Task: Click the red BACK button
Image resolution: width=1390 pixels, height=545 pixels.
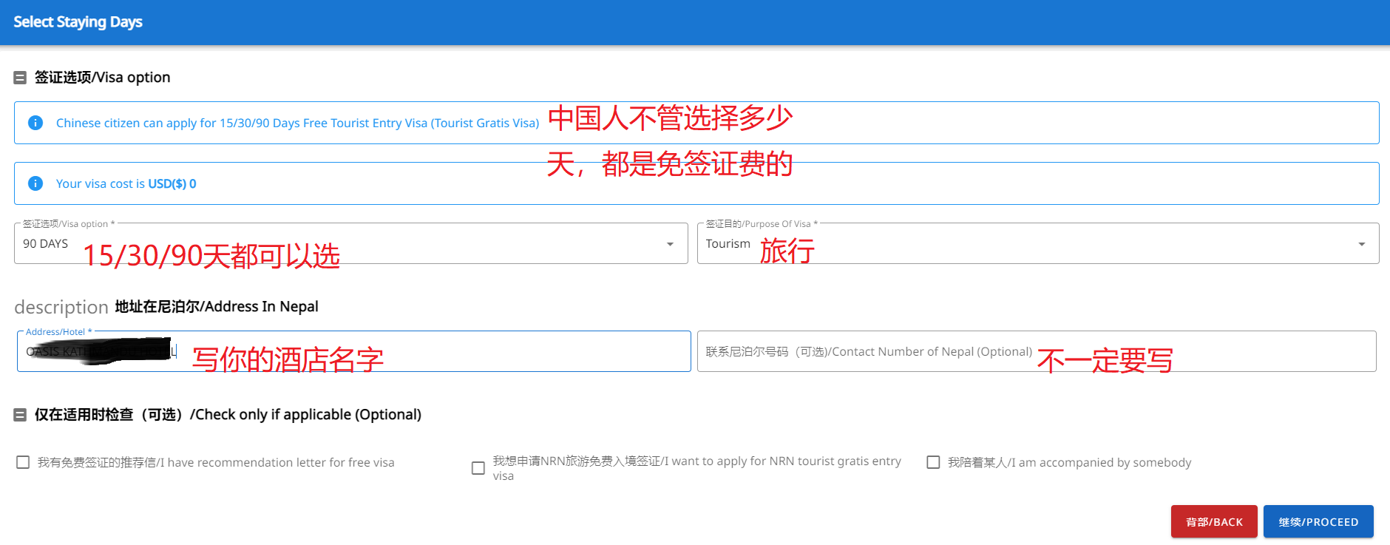Action: [x=1214, y=521]
